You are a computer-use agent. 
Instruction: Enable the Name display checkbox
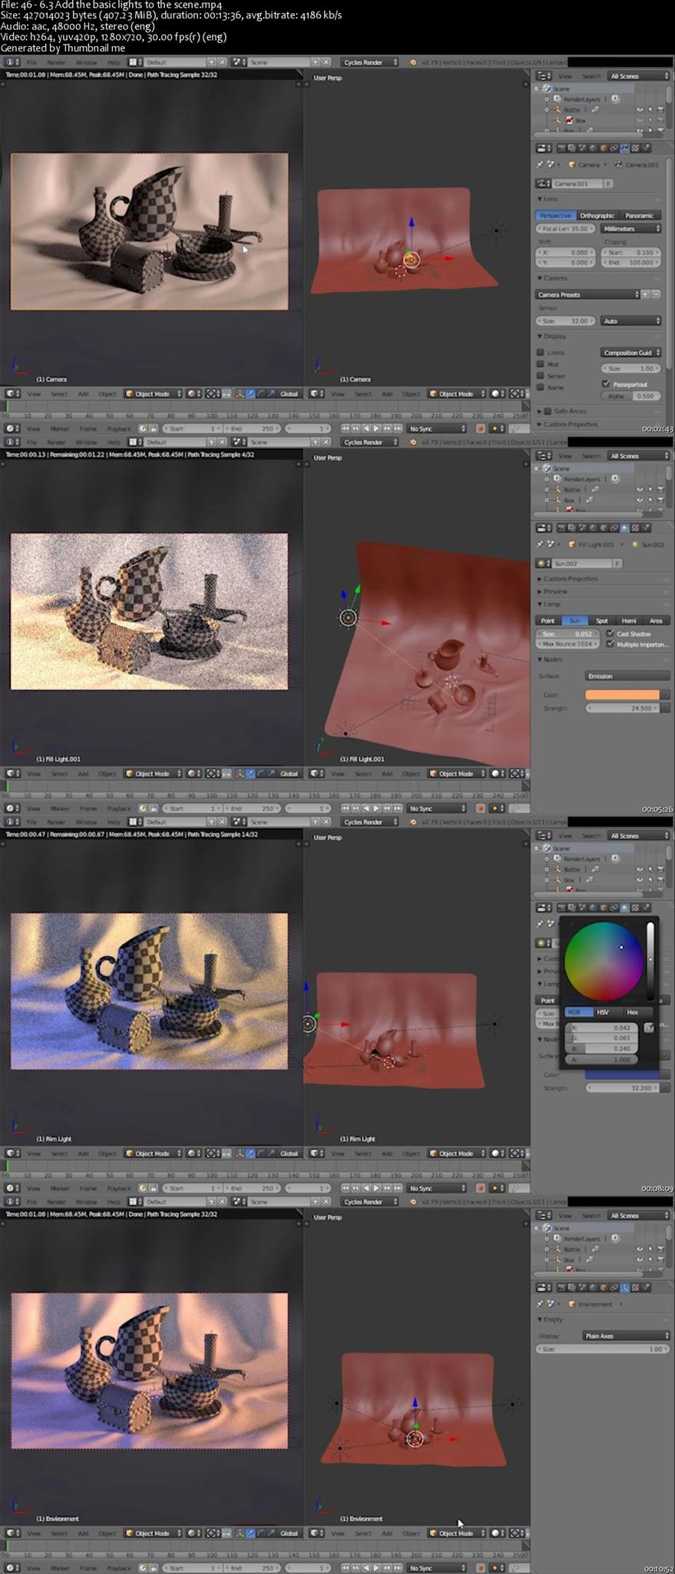click(x=541, y=387)
